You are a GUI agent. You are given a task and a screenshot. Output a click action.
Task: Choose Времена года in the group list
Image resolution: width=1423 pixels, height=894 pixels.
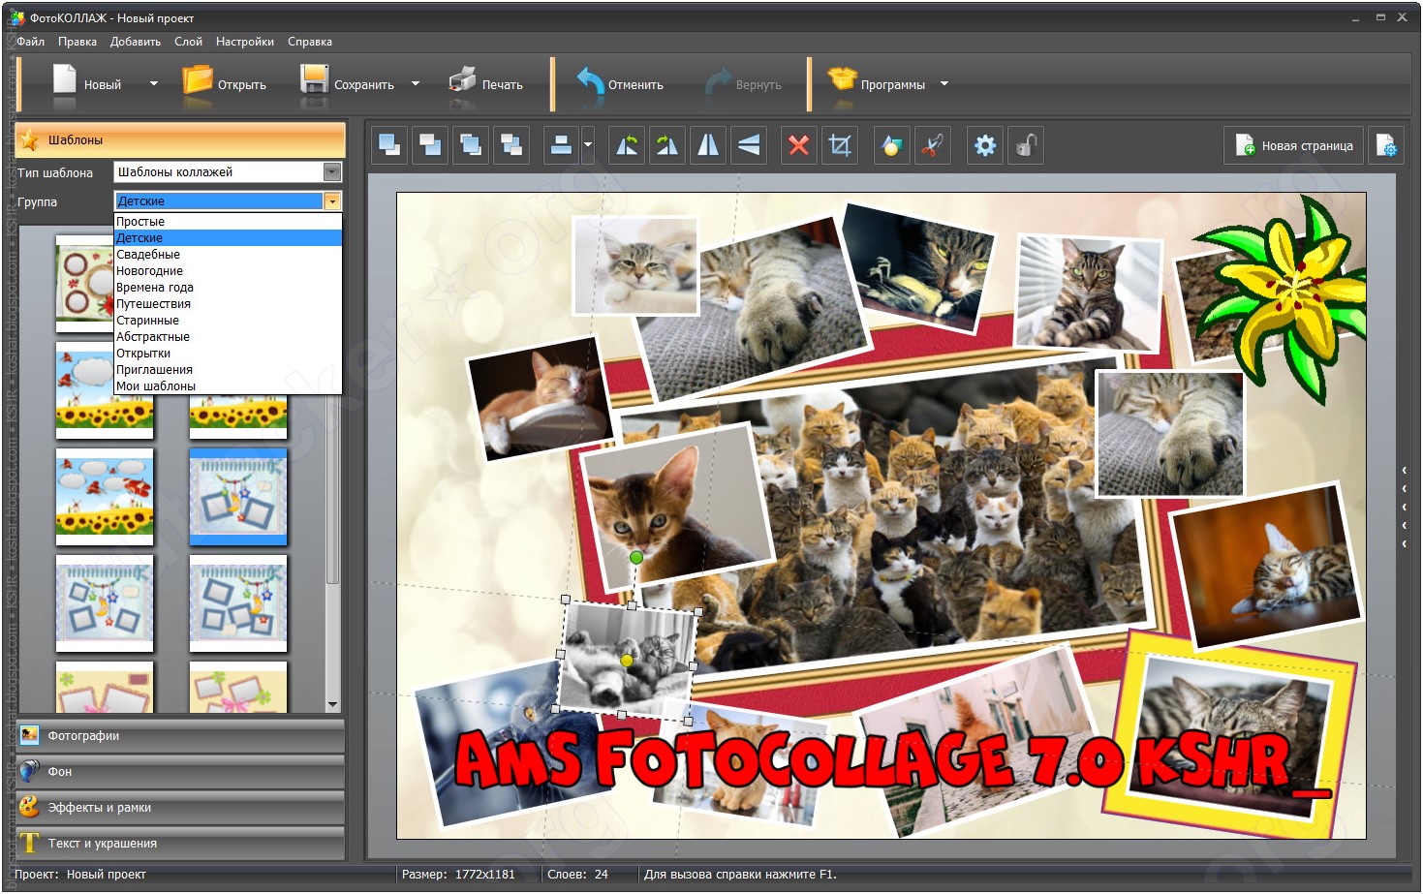(x=229, y=288)
